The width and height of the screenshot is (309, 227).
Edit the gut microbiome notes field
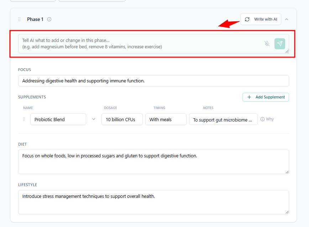coord(223,119)
